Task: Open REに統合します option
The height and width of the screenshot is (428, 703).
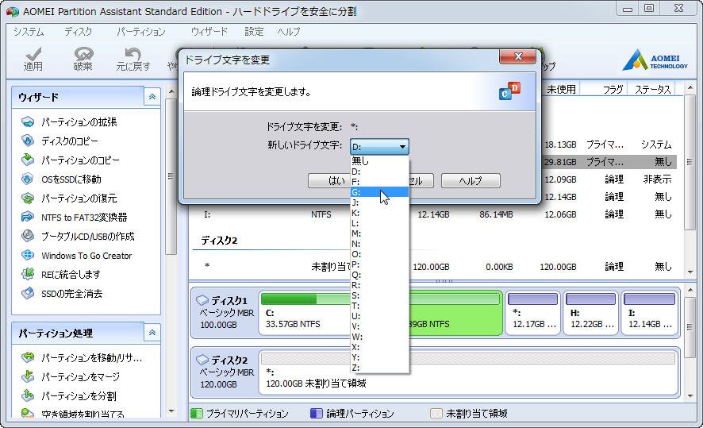Action: click(x=71, y=274)
